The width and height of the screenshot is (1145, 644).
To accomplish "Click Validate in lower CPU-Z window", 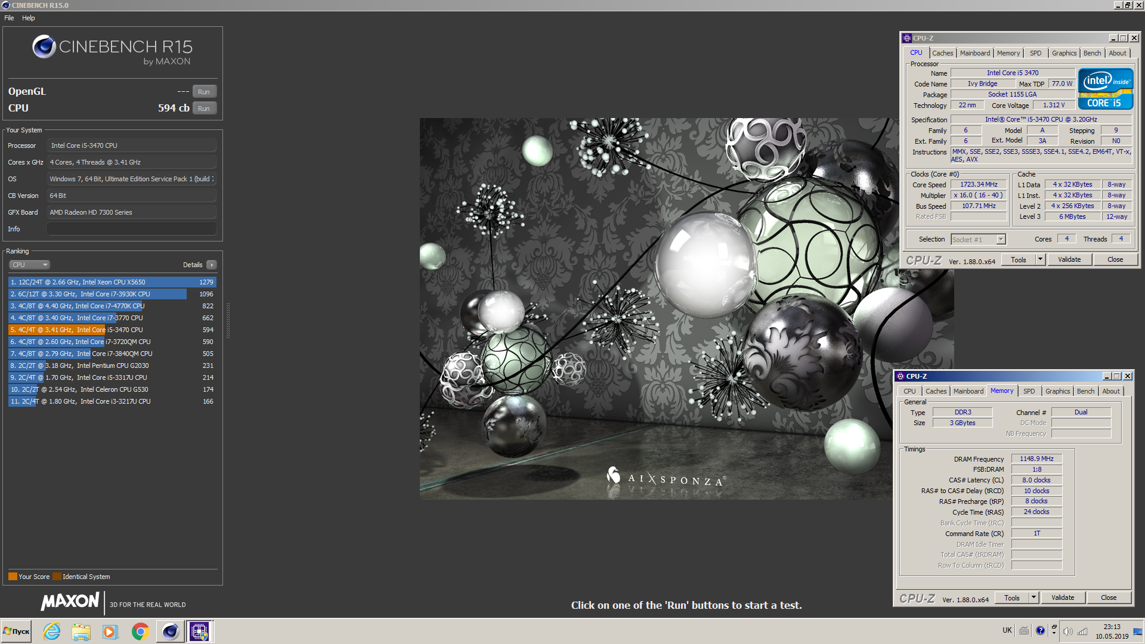I will tap(1063, 598).
